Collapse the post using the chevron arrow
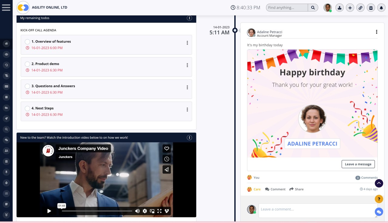The height and width of the screenshot is (223, 388). (x=379, y=183)
